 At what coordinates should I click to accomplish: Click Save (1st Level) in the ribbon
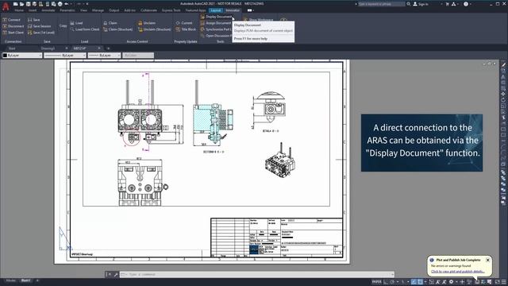[41, 33]
